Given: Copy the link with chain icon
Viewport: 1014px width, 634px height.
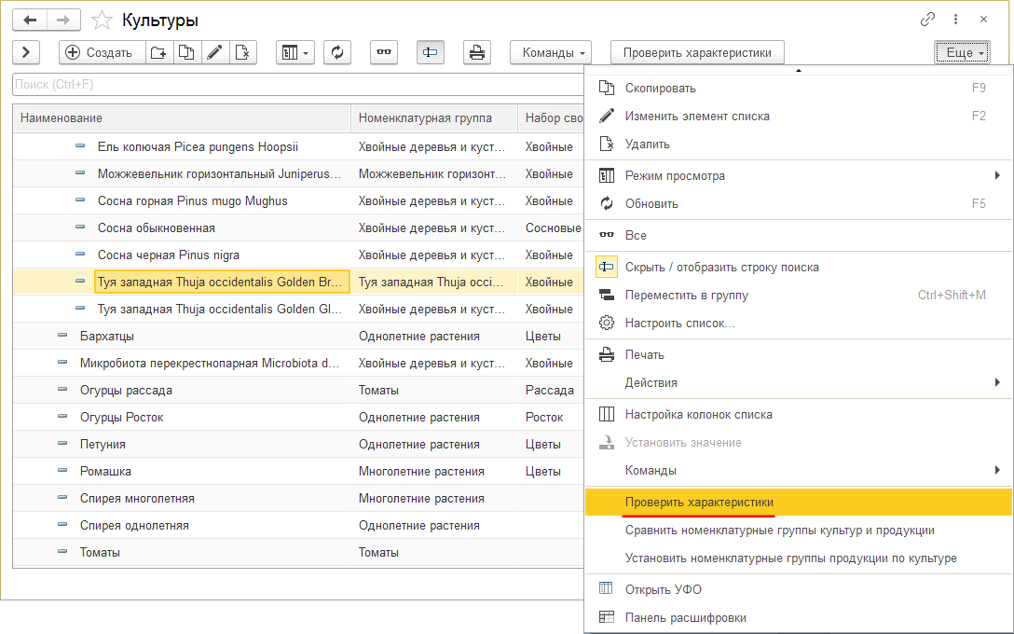Looking at the screenshot, I should [927, 20].
